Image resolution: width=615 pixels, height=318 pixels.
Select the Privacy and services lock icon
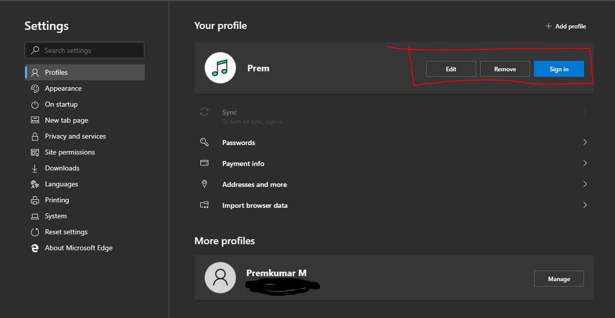(x=34, y=136)
